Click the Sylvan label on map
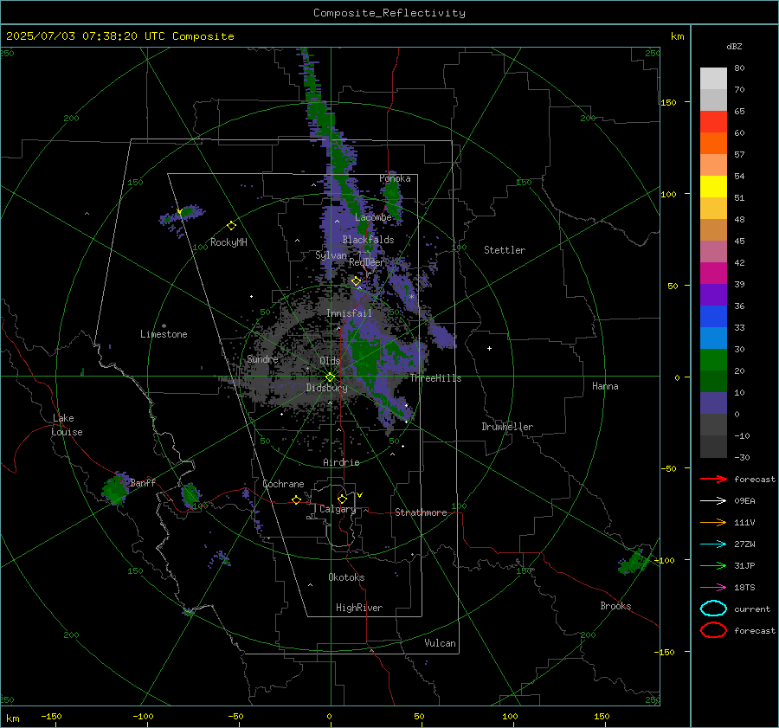Screen dimensions: 779x728 (331, 255)
